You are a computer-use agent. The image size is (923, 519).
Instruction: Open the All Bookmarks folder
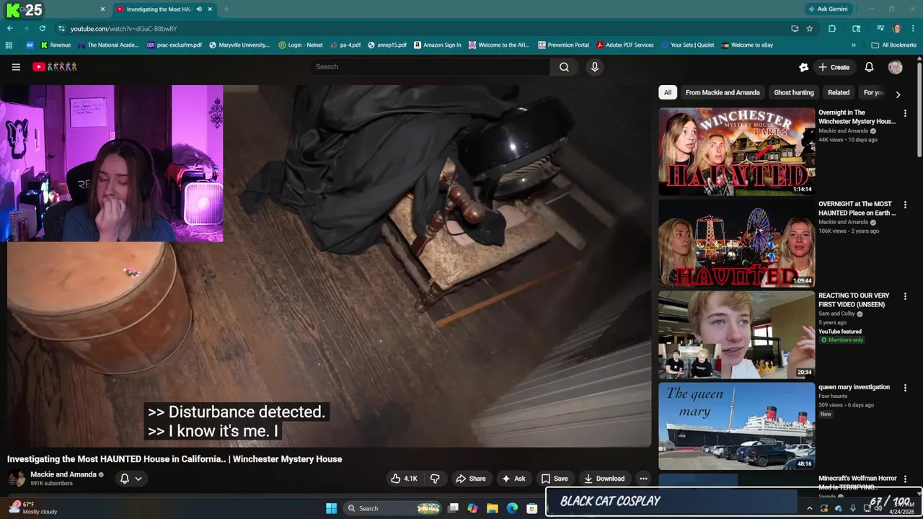[893, 45]
